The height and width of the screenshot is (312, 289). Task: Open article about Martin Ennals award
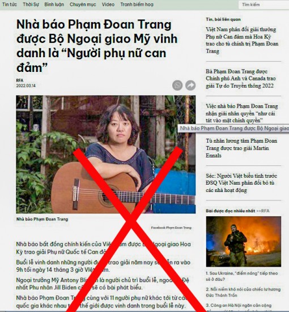pos(241,148)
